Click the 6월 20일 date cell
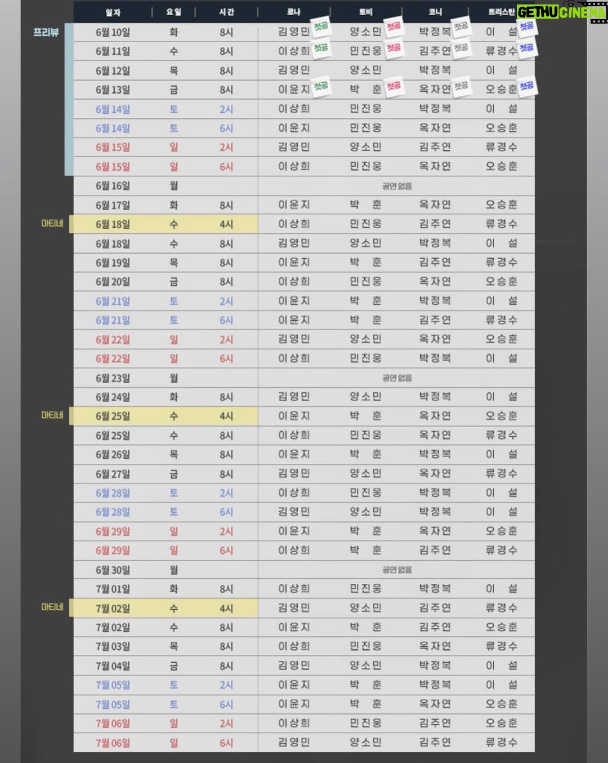Viewport: 608px width, 763px height. 113,282
